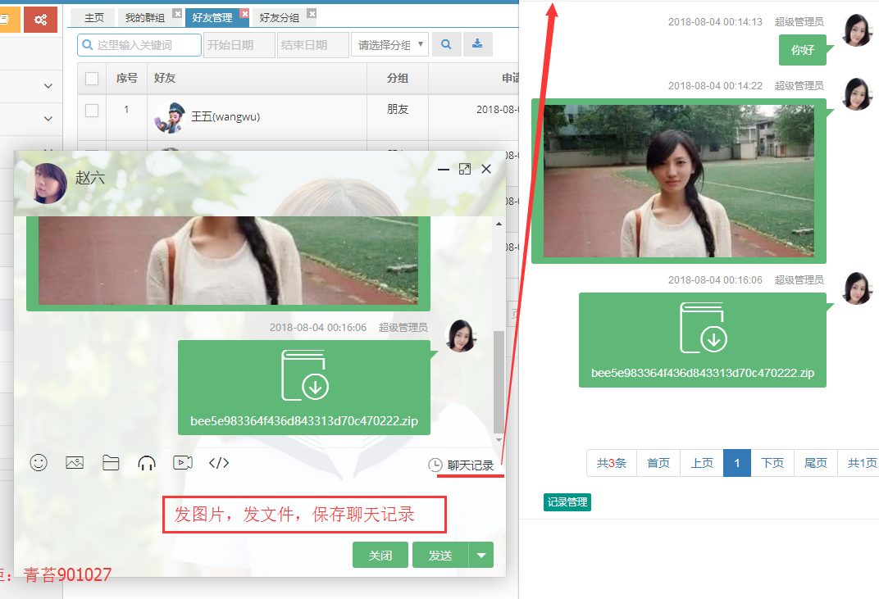Go to 下页 in pagination
The height and width of the screenshot is (599, 879).
coord(772,463)
